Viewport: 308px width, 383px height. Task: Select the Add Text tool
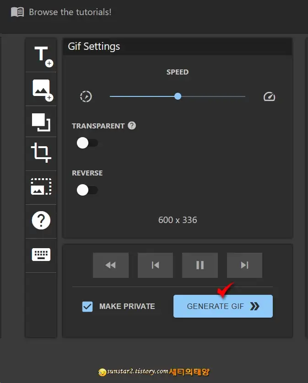tap(41, 55)
